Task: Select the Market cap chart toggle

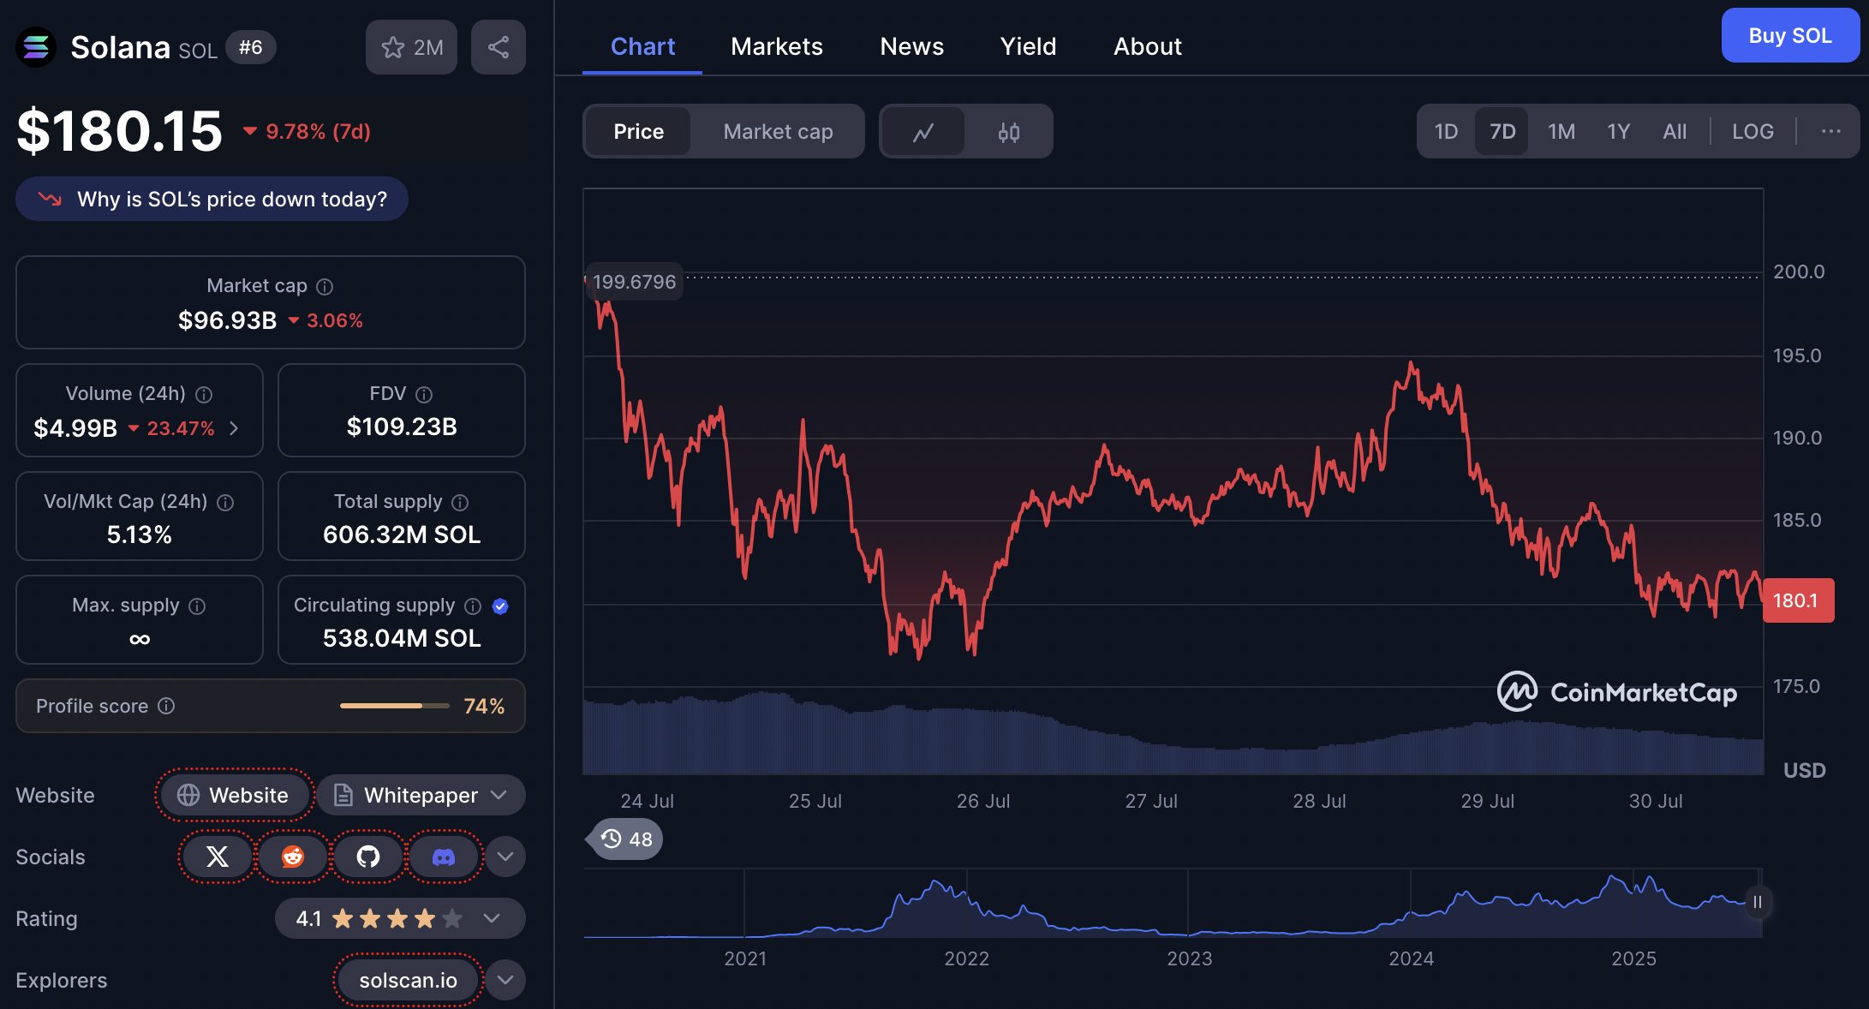Action: (x=778, y=132)
